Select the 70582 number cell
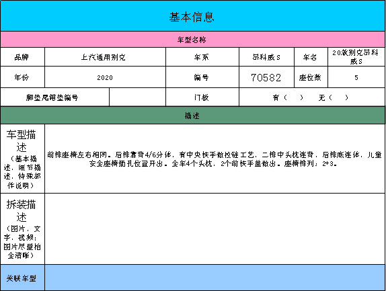Screen dimensions: 386x291 (266, 77)
